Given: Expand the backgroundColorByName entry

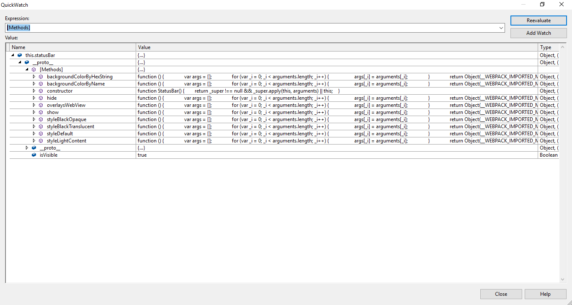Looking at the screenshot, I should coord(34,83).
